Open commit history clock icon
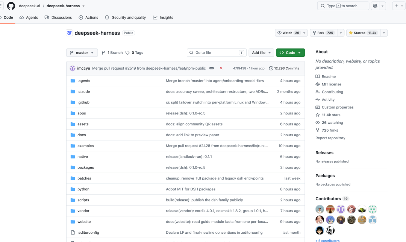This screenshot has height=242, width=406. click(x=271, y=68)
